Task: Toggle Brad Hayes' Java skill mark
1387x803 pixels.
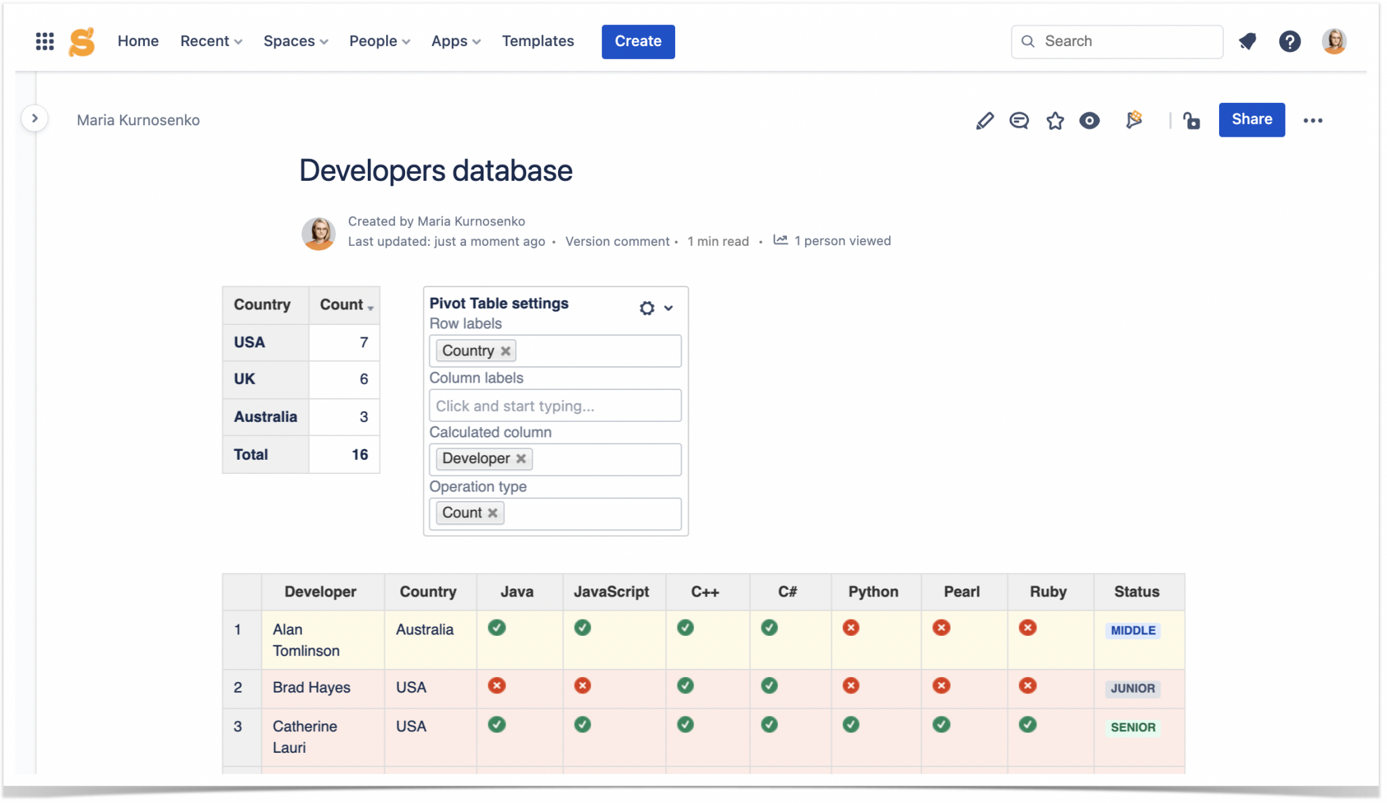Action: 497,685
